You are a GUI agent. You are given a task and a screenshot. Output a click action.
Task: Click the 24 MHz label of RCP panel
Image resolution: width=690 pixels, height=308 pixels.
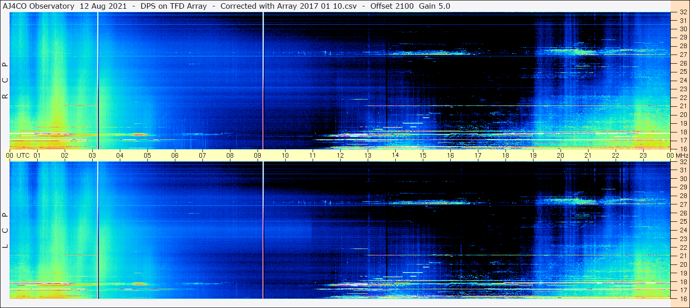coord(683,80)
